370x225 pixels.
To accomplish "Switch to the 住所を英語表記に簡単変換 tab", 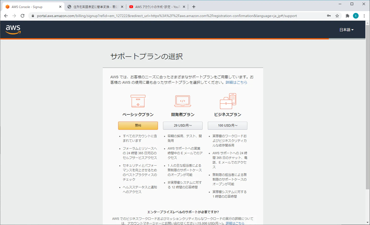I will [95, 7].
